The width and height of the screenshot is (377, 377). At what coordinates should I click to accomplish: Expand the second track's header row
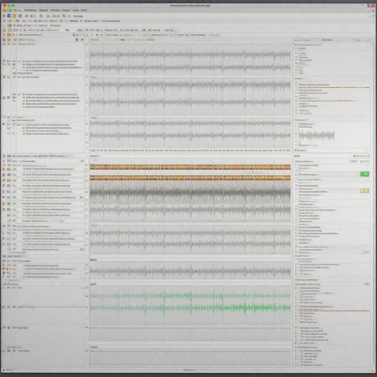(x=4, y=77)
